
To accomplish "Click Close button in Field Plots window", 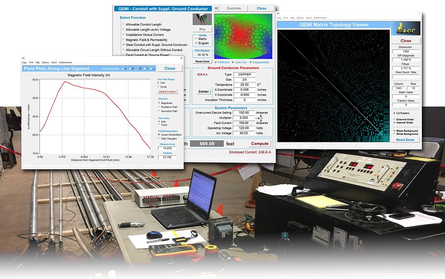I will tap(170, 69).
